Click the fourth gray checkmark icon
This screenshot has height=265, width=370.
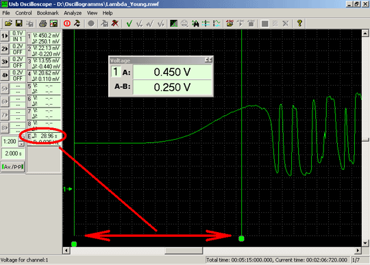161,23
